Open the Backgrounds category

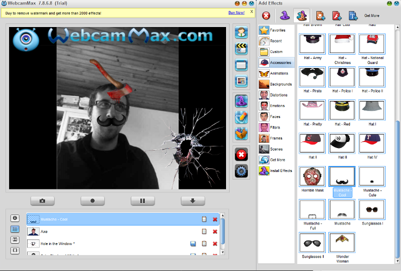point(276,84)
